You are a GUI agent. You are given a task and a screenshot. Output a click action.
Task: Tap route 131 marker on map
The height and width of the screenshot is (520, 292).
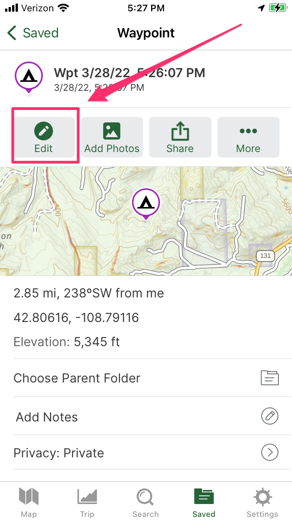tap(266, 256)
